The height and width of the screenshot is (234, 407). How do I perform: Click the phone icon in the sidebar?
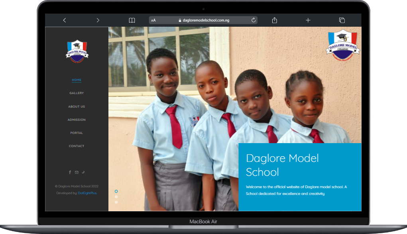(x=83, y=172)
